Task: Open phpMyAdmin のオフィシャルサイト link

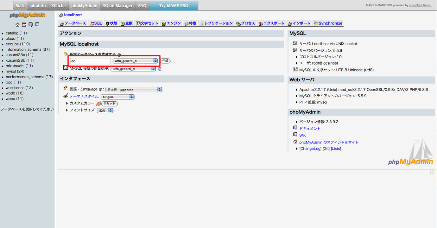Action: click(329, 142)
